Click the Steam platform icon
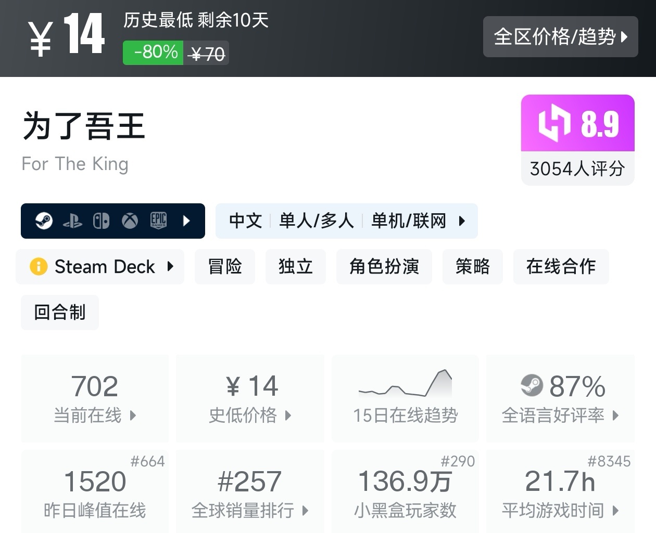 (x=44, y=221)
